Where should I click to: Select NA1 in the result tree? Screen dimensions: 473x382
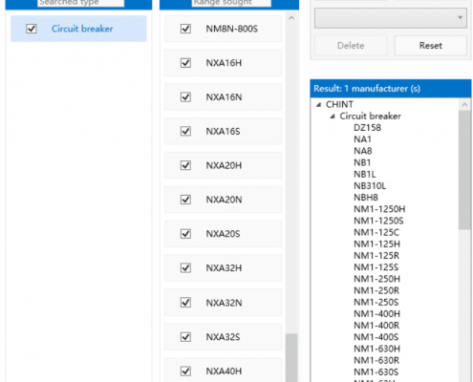tap(362, 139)
